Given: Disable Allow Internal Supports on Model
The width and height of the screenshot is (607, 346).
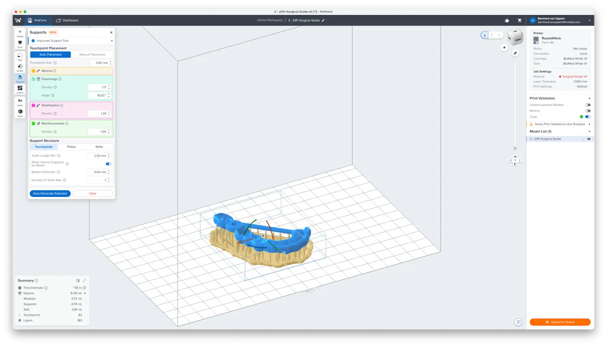Looking at the screenshot, I should (x=109, y=164).
